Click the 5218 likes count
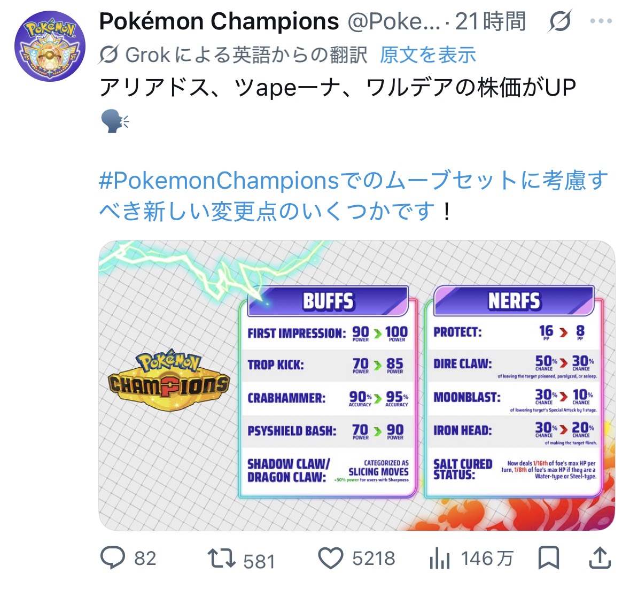630x589 pixels. (374, 559)
